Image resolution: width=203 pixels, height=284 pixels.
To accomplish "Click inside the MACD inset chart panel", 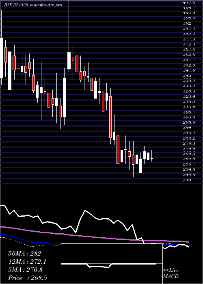I will 112,264.
